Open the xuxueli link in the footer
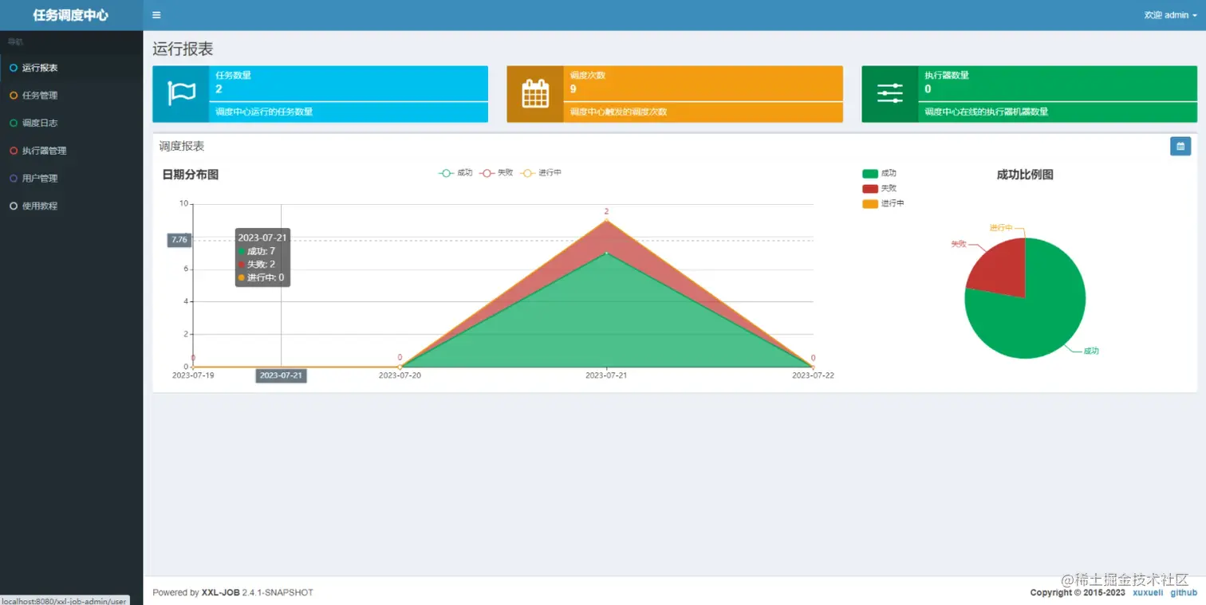Viewport: 1206px width, 605px height. click(x=1148, y=593)
